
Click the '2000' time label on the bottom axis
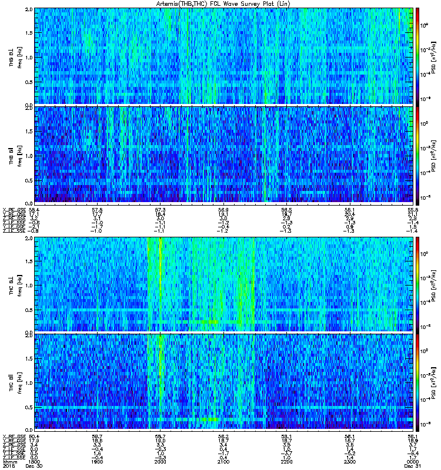click(x=160, y=462)
